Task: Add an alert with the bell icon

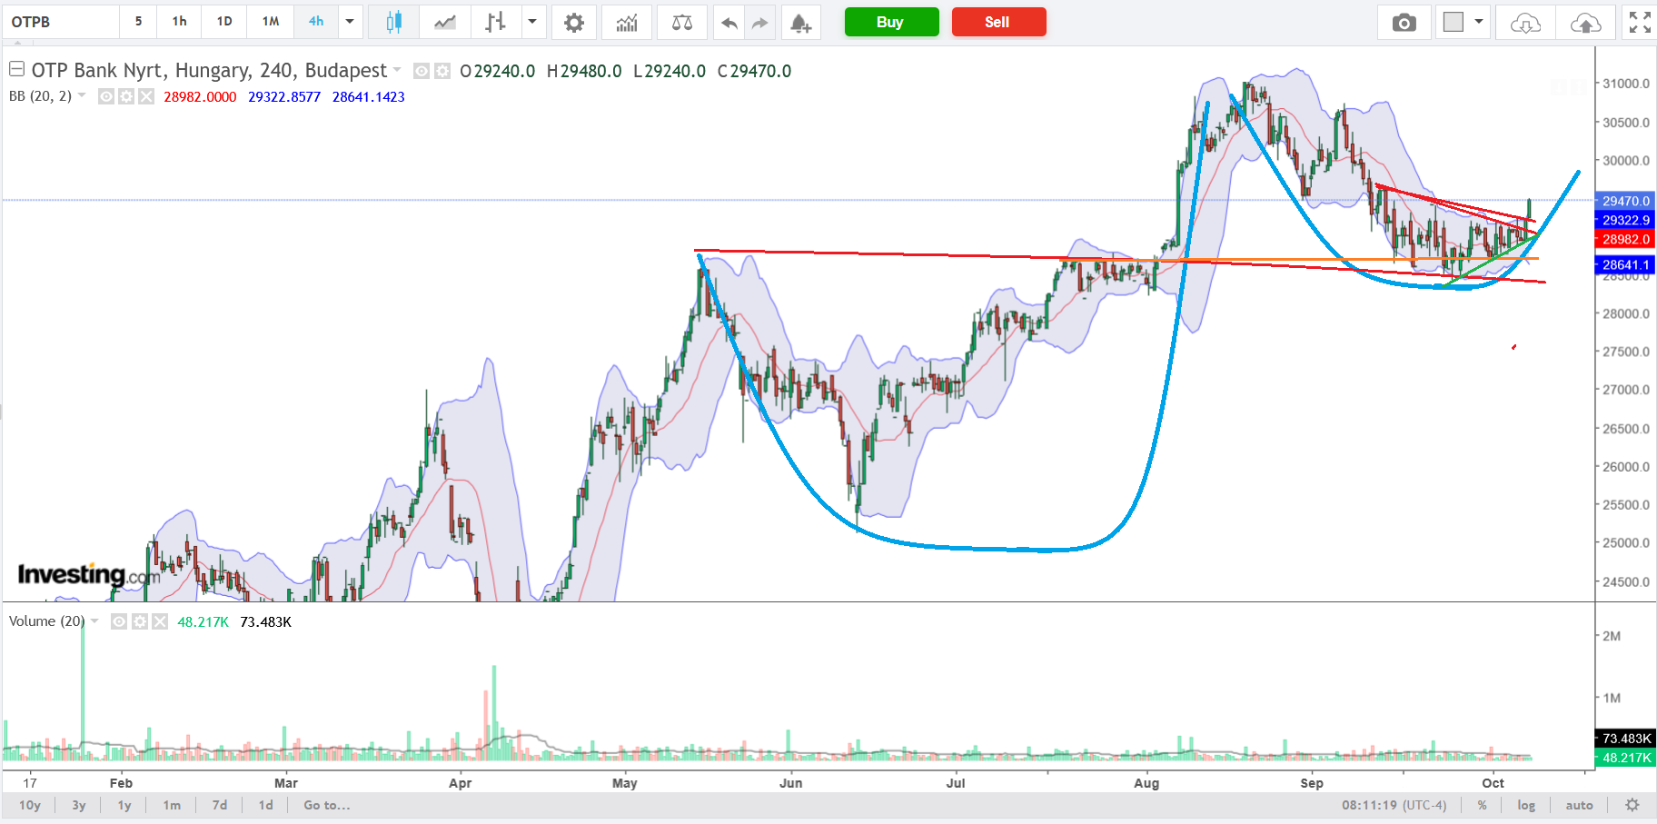Action: click(799, 23)
